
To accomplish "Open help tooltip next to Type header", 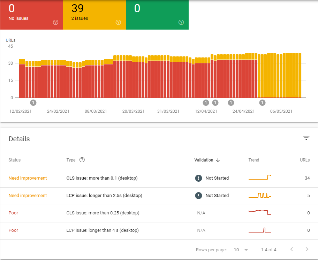I will [82, 160].
